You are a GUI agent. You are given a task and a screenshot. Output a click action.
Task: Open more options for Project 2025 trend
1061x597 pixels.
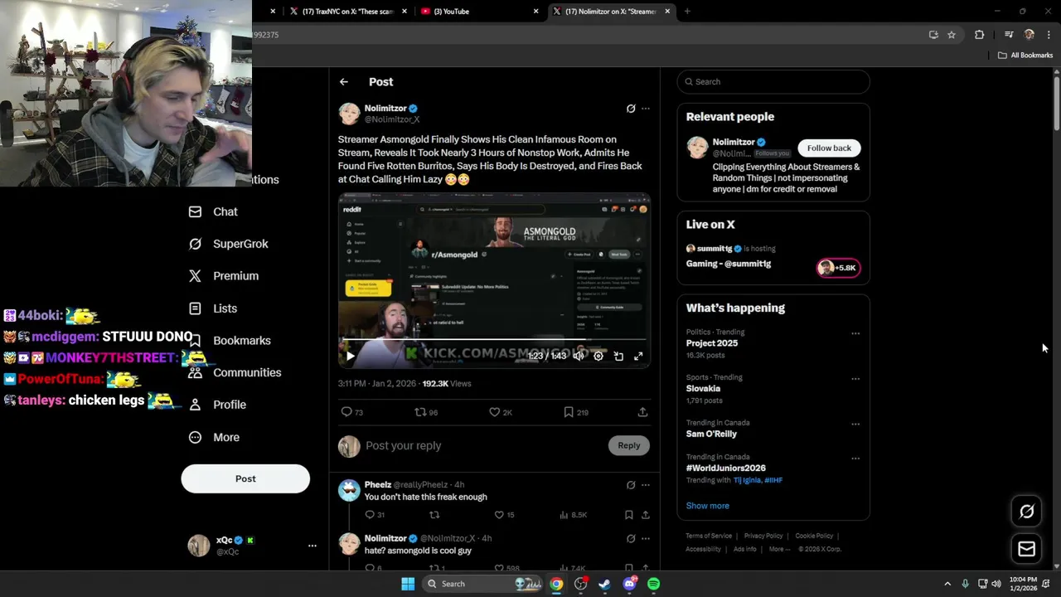tap(855, 333)
